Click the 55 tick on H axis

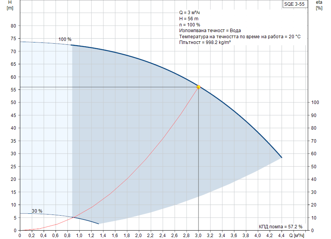click(x=13, y=89)
